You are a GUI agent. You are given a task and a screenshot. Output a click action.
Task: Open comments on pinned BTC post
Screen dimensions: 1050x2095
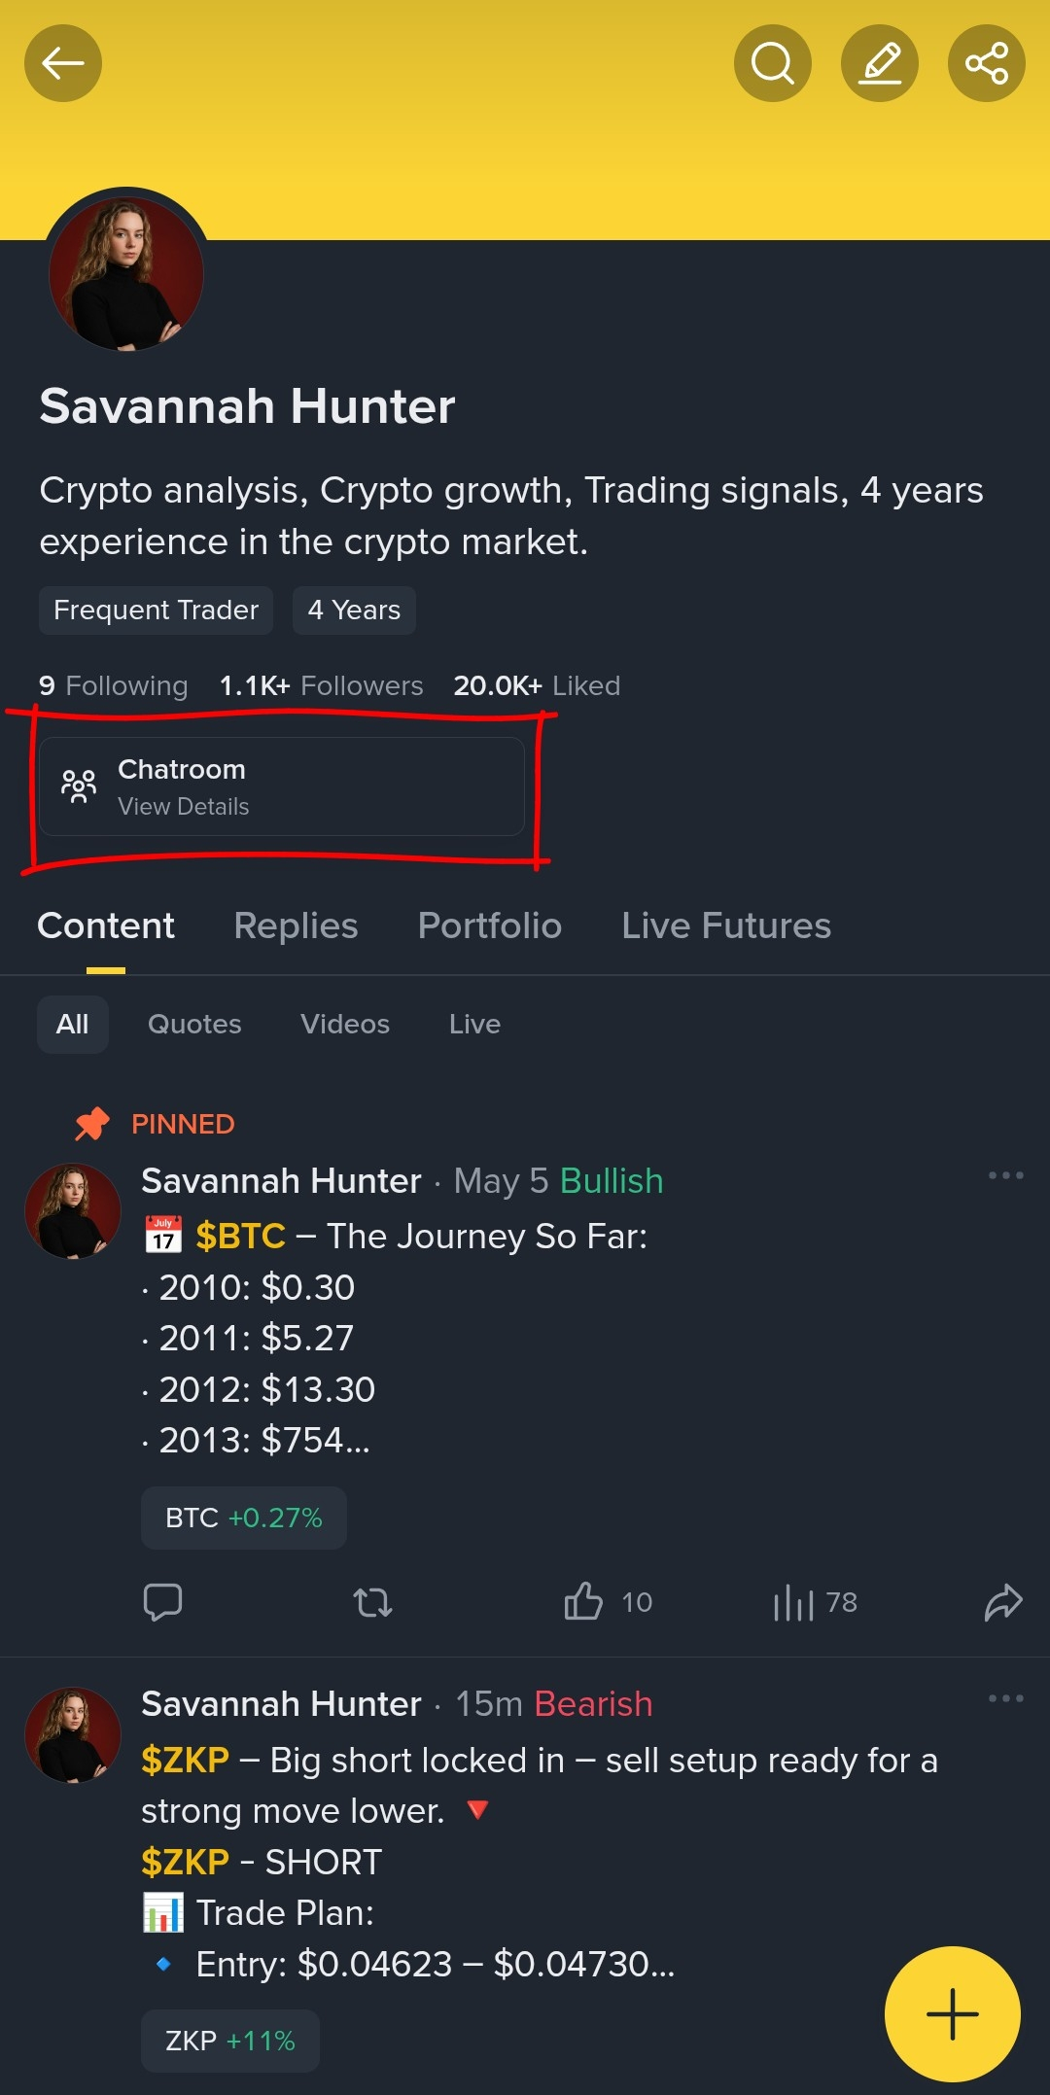click(x=162, y=1602)
